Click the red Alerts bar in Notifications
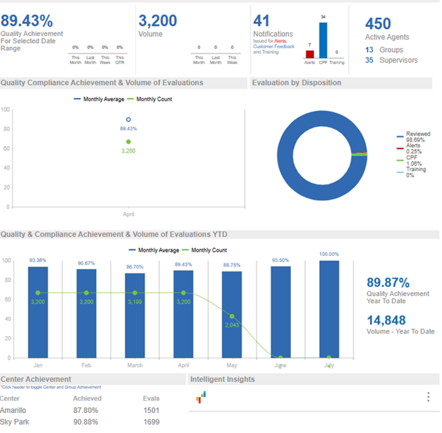The image size is (442, 433). point(310,54)
